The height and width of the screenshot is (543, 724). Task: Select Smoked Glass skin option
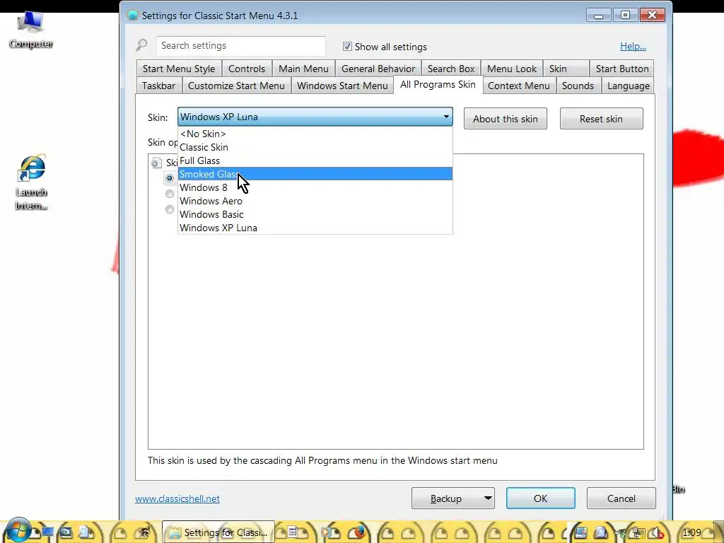tap(315, 174)
